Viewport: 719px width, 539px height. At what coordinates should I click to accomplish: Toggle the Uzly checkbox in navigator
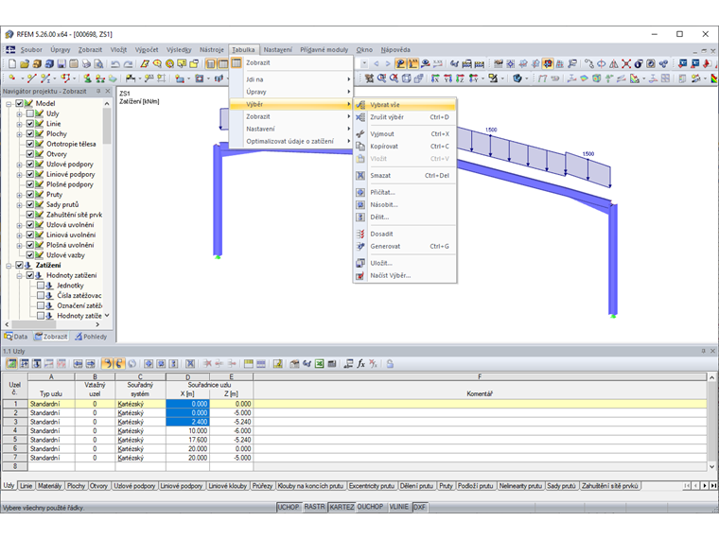click(30, 113)
